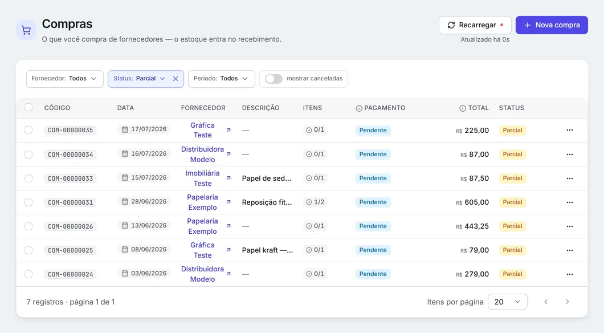Check the row COM-00000035 checkbox
Viewport: 604px width, 333px height.
[28, 130]
